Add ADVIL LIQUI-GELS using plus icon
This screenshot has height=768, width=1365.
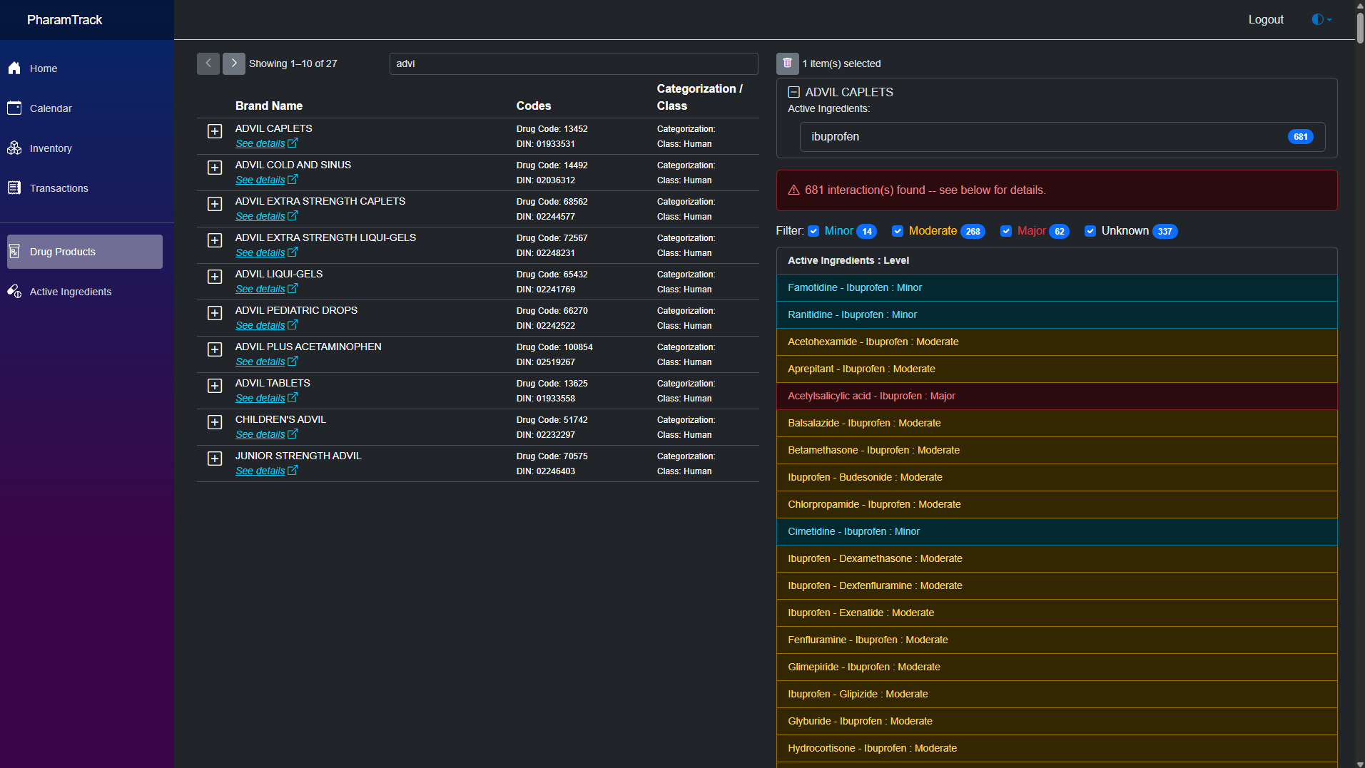tap(215, 277)
